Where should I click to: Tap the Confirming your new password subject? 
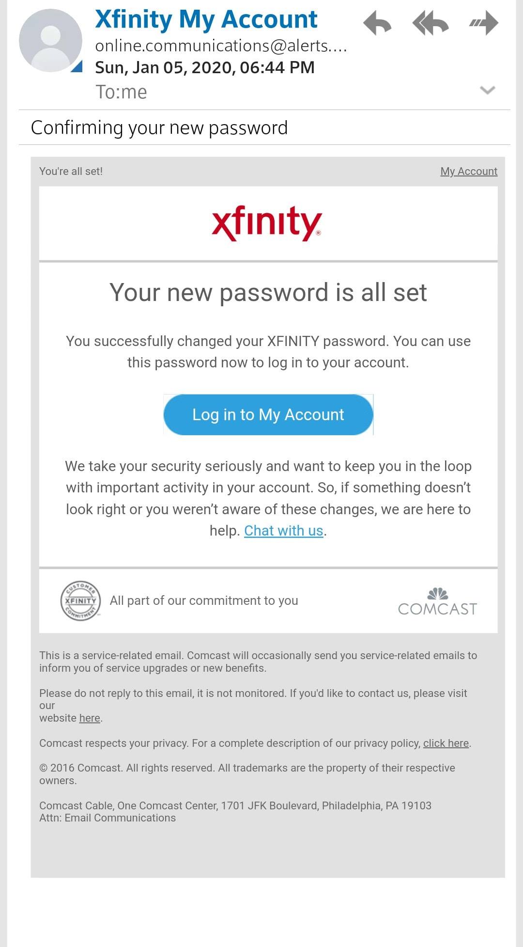pos(159,128)
